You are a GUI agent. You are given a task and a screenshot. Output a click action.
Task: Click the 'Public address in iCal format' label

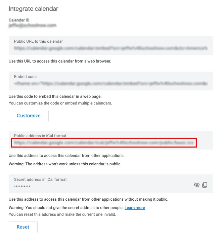click(40, 136)
